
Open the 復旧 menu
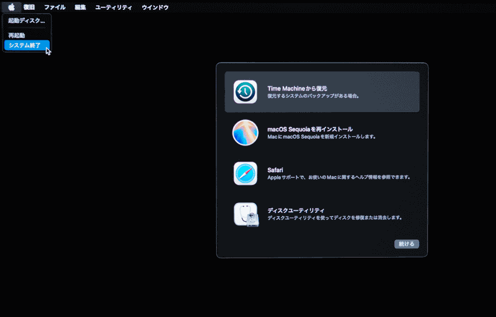[29, 7]
